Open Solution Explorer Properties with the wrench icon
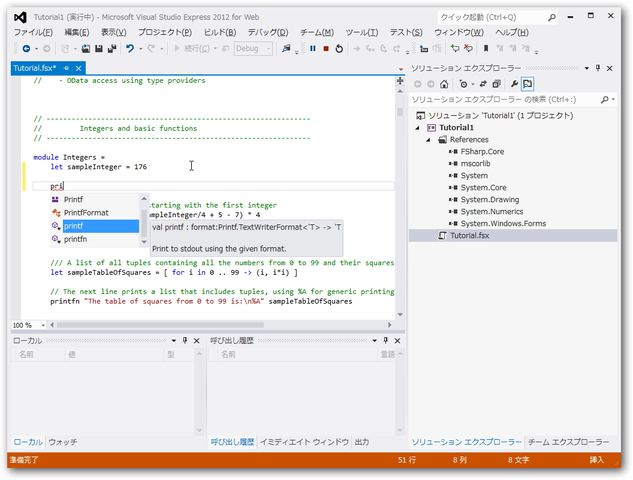This screenshot has height=480, width=633. click(x=514, y=84)
